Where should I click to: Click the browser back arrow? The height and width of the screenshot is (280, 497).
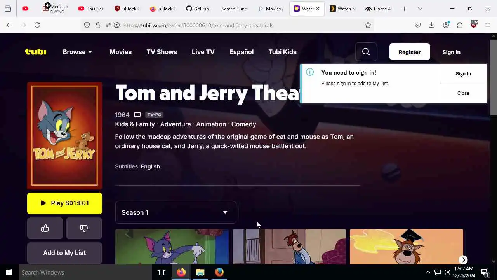[x=9, y=25]
